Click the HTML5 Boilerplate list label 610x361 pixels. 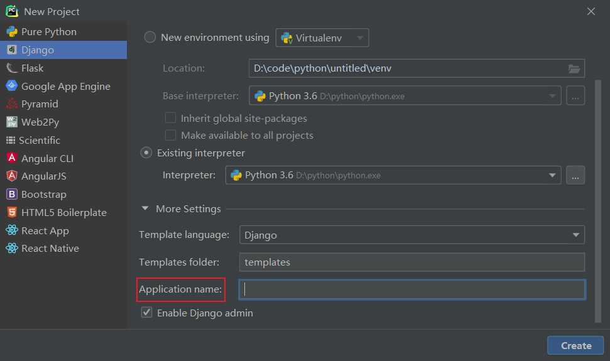point(64,213)
